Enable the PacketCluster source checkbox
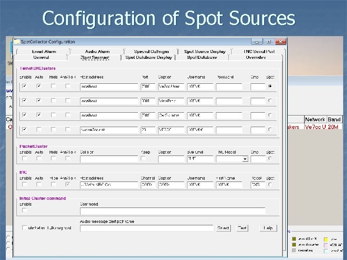This screenshot has height=260, width=347. [x=25, y=158]
